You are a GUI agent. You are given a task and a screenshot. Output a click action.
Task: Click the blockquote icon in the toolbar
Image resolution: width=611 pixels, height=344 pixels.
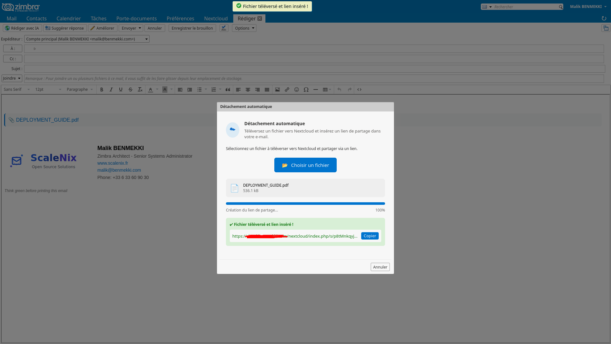click(x=228, y=90)
